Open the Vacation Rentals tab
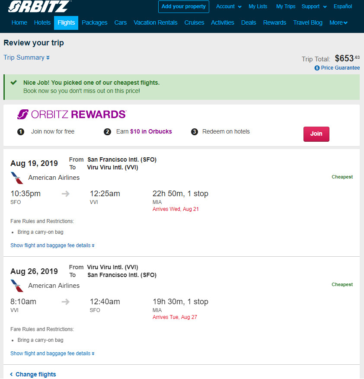Screen dimensions: 364x379 point(156,23)
